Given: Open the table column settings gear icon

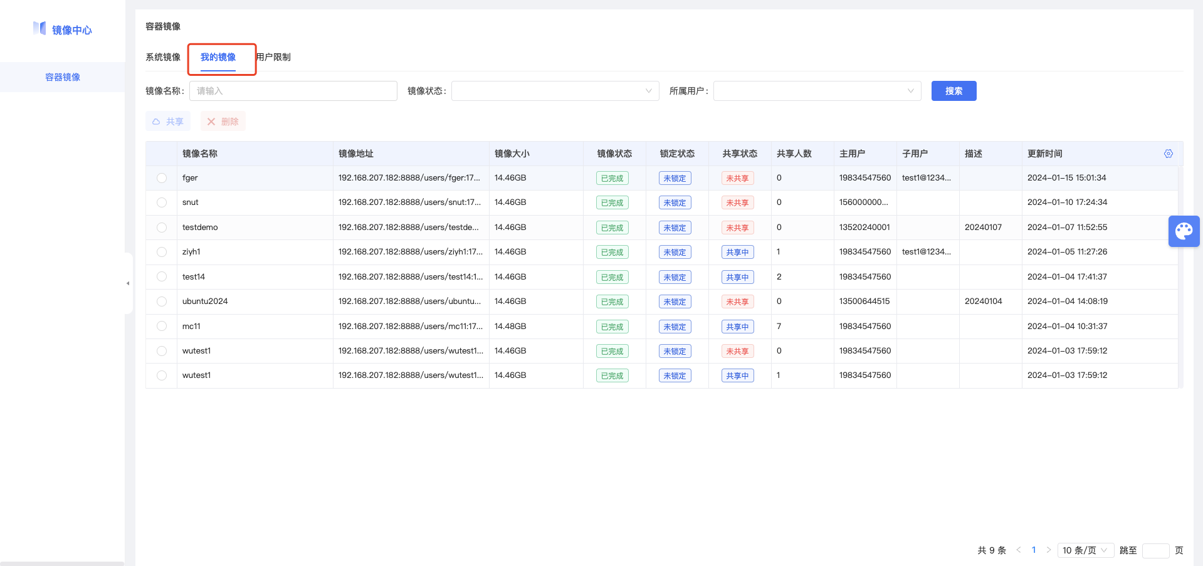Looking at the screenshot, I should pyautogui.click(x=1169, y=154).
